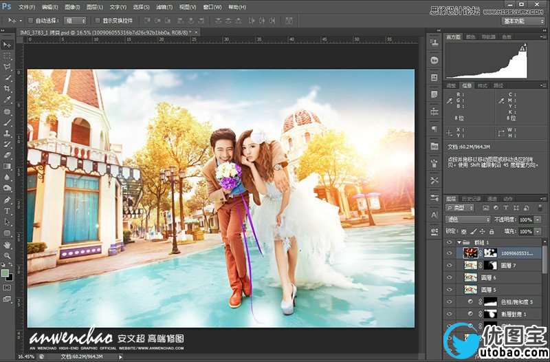Screen dimensions: 550x362
Task: Toggle Quick Mask mode icon
Action: click(x=7, y=288)
